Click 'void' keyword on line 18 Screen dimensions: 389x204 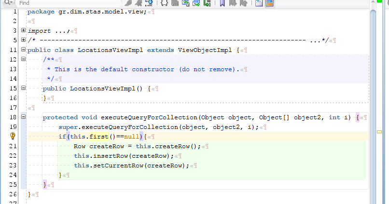[89, 117]
